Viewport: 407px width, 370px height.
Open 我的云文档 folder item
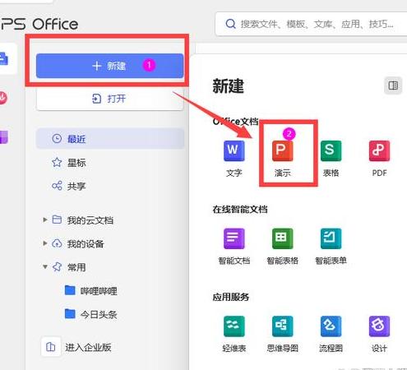(90, 220)
